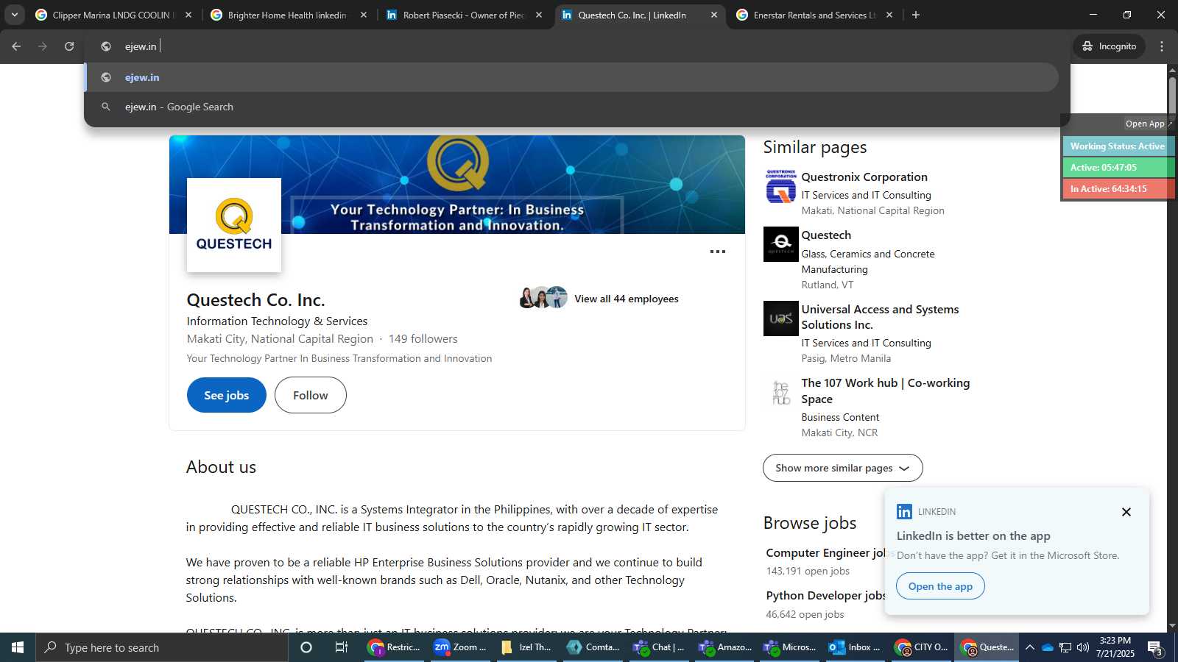Screen dimensions: 1178x662
Task: Close the Enerstar Rentals tab
Action: [889, 15]
